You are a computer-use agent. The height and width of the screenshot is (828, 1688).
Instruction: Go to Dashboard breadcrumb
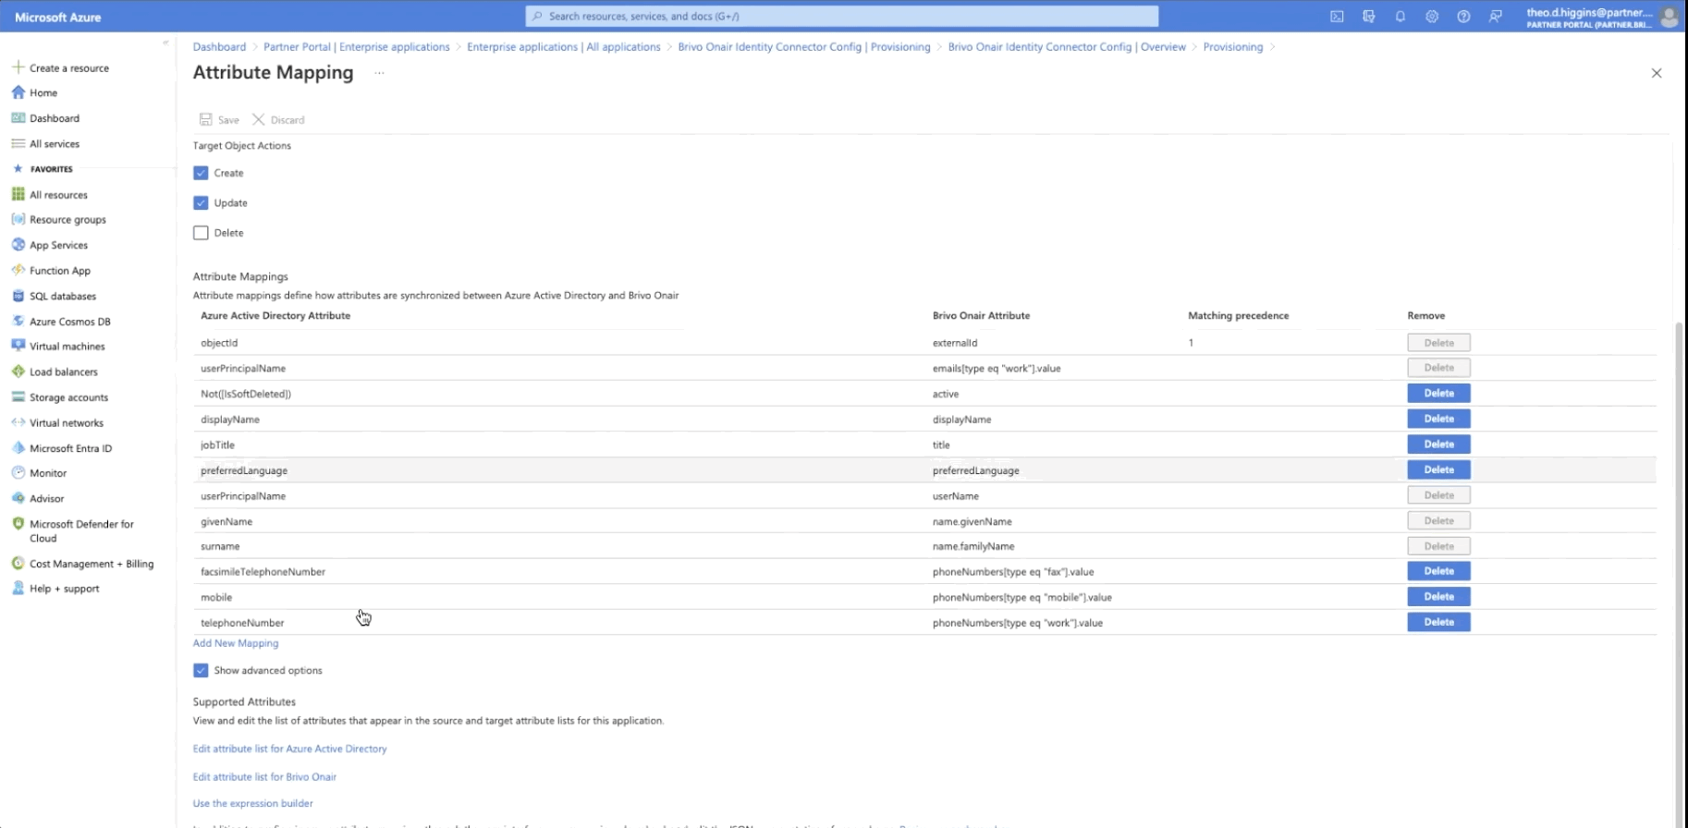(x=219, y=47)
